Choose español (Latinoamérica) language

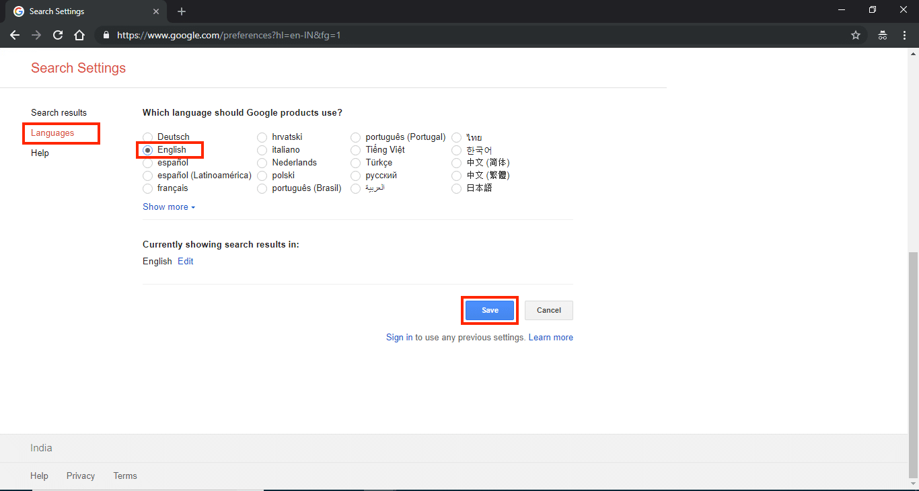pos(148,176)
